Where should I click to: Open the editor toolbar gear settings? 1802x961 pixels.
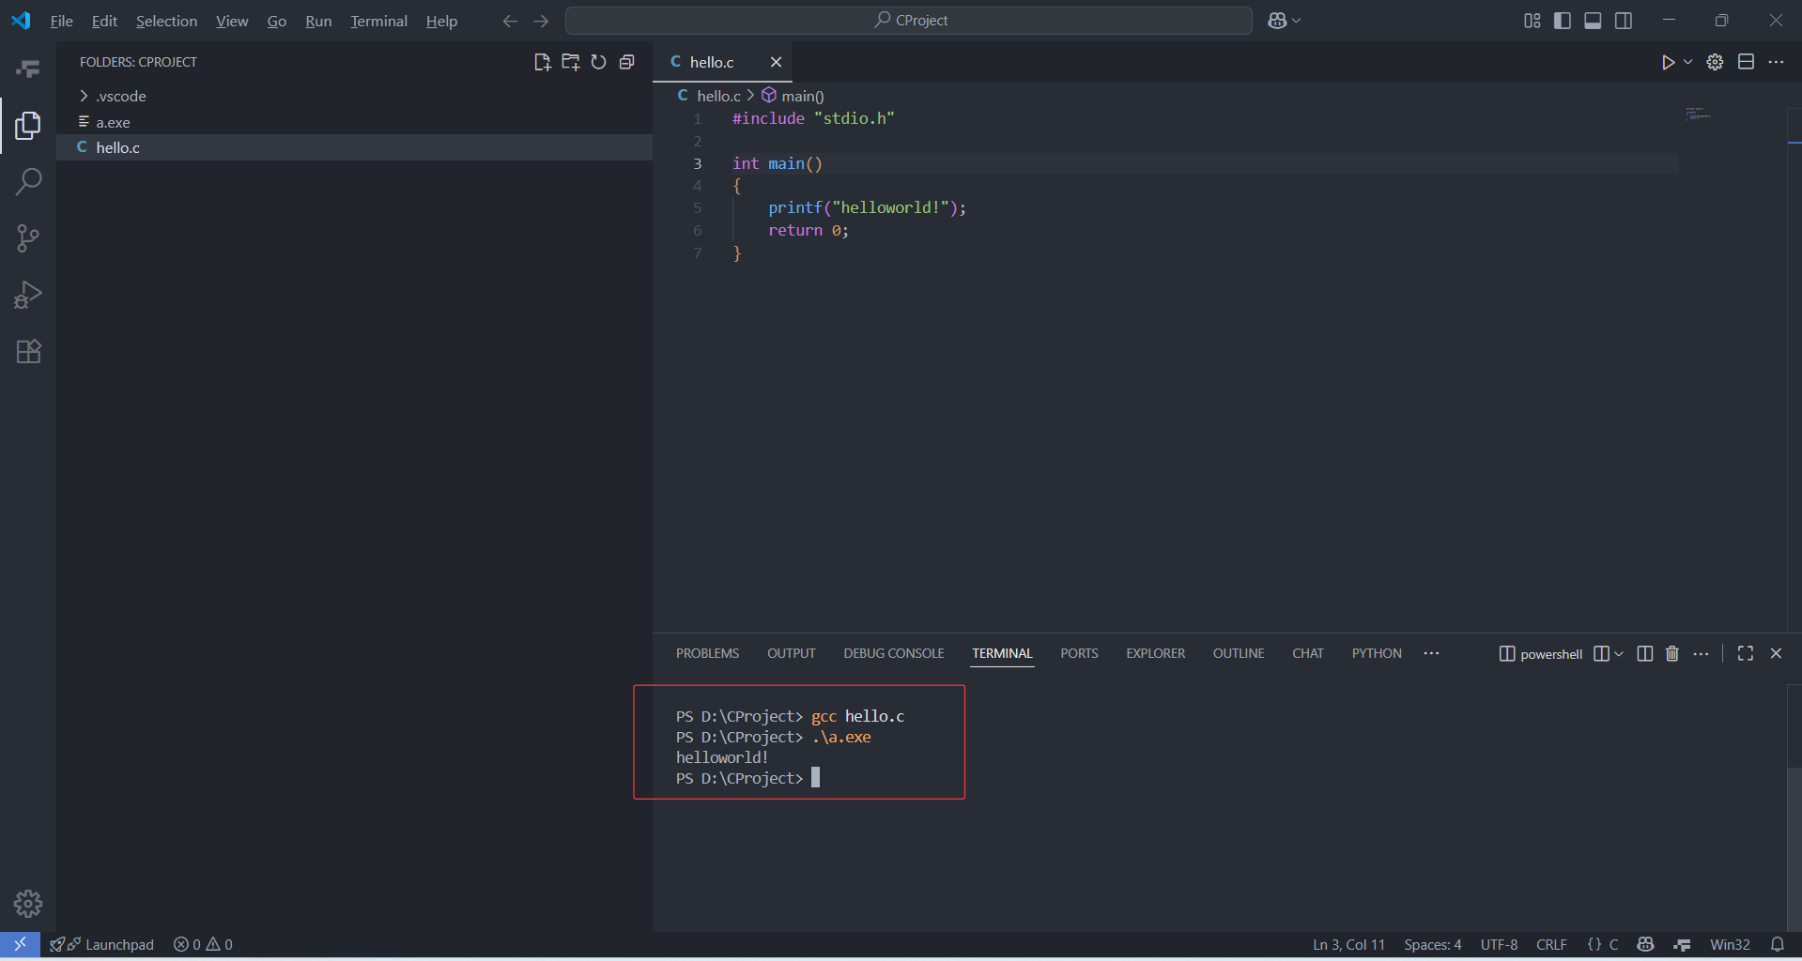tap(1715, 62)
